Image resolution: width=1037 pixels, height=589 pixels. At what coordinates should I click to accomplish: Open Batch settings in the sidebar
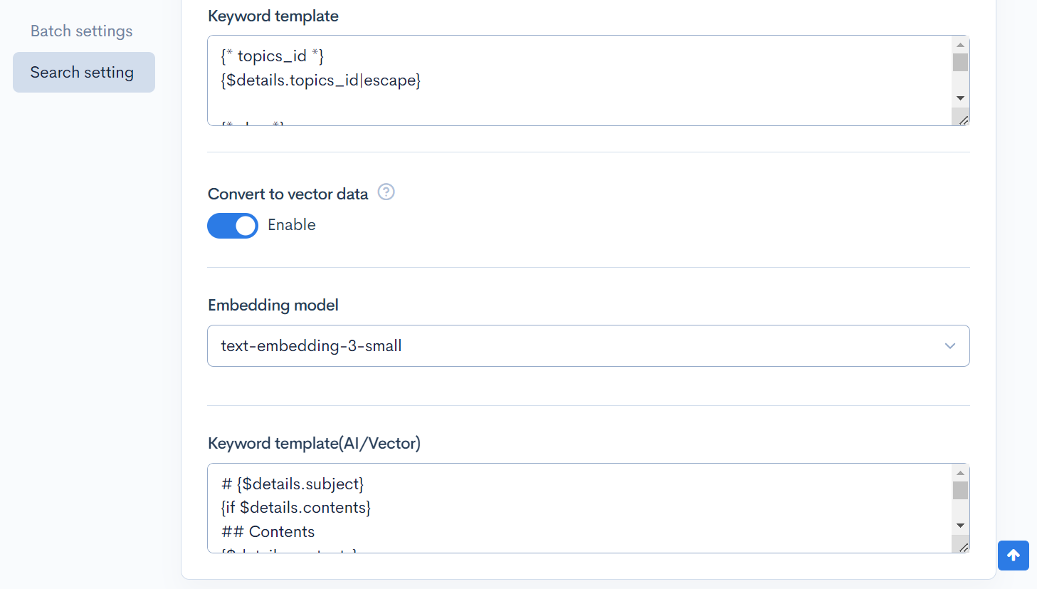pos(82,31)
